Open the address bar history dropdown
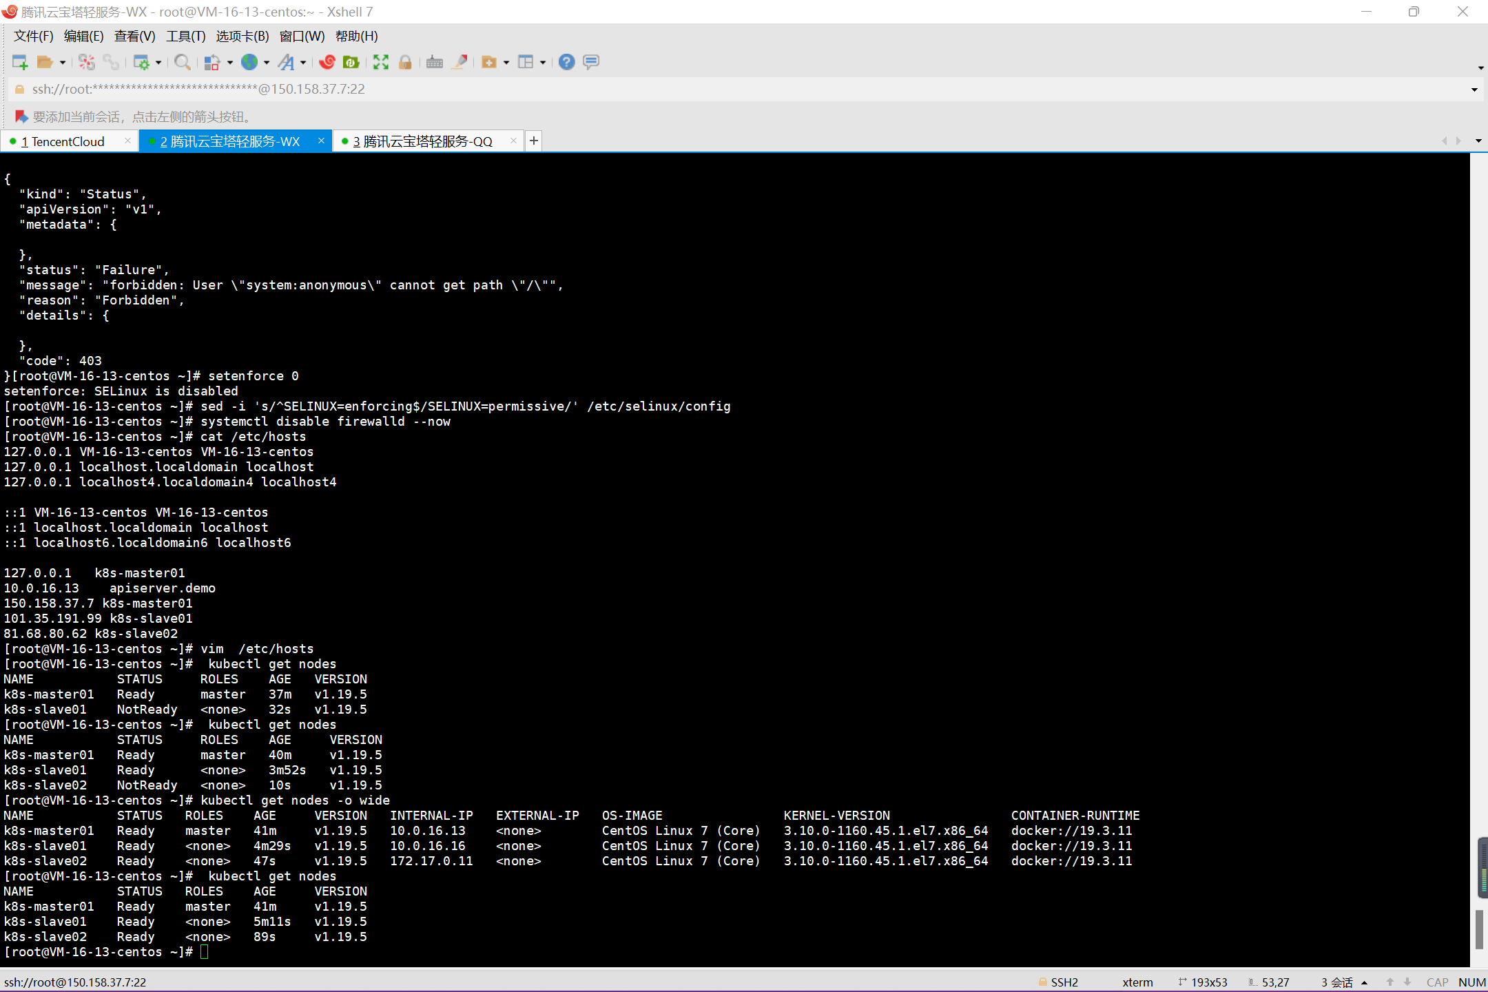This screenshot has width=1488, height=992. [x=1474, y=89]
